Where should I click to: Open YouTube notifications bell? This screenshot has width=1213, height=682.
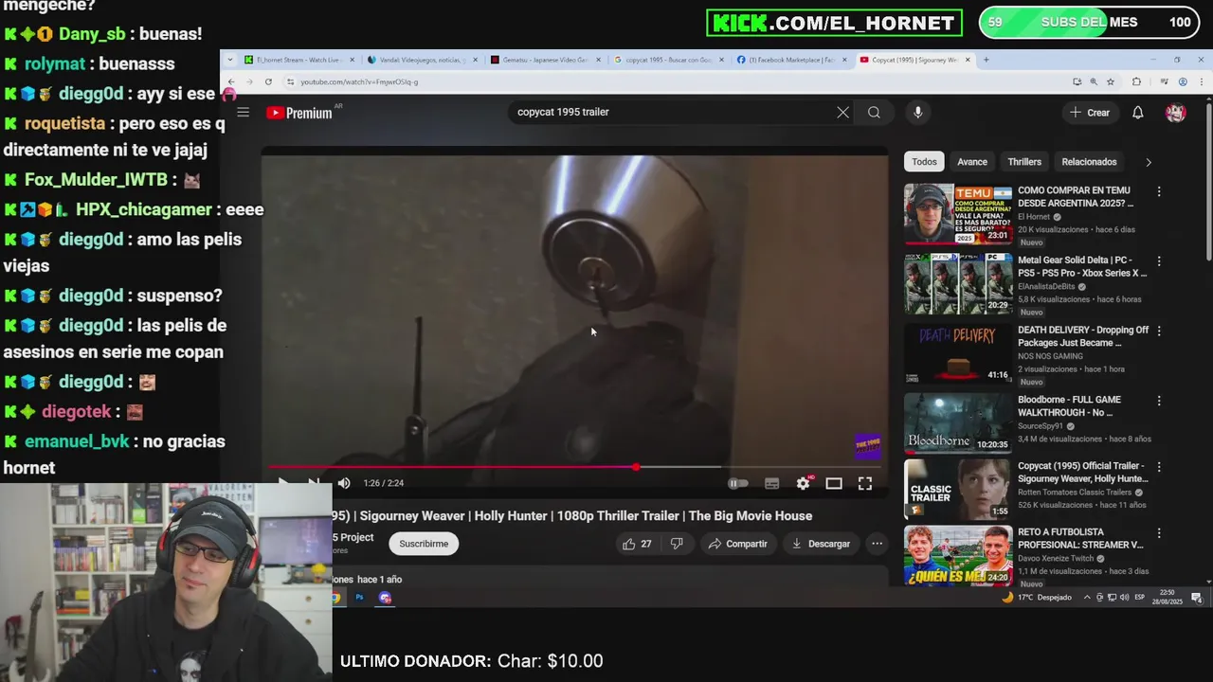click(1138, 113)
